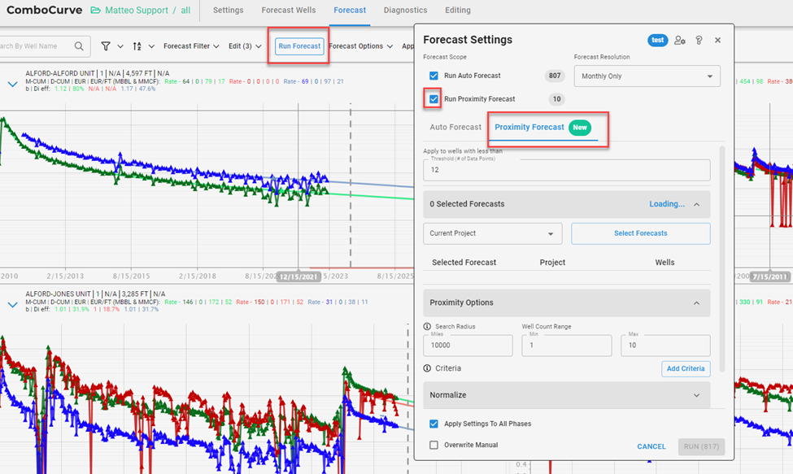The height and width of the screenshot is (474, 793).
Task: Open the Forecast Options dropdown
Action: pos(360,46)
